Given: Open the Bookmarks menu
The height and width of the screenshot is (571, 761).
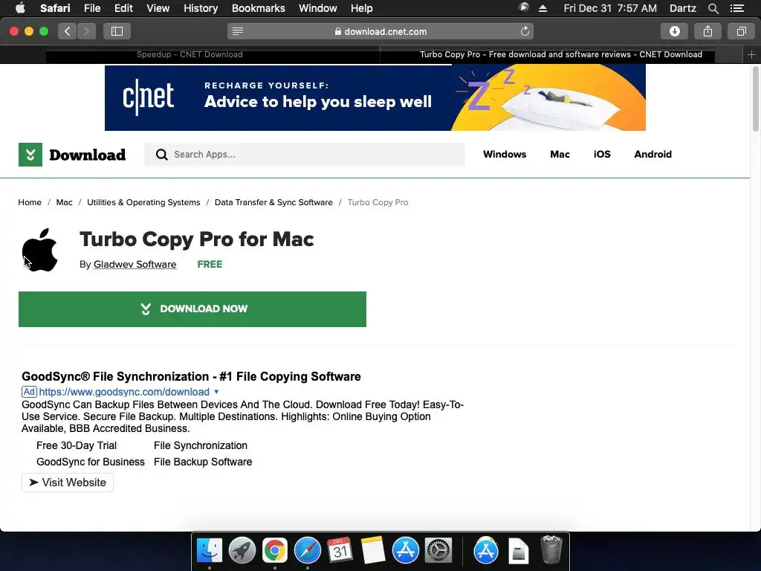Looking at the screenshot, I should coord(258,8).
